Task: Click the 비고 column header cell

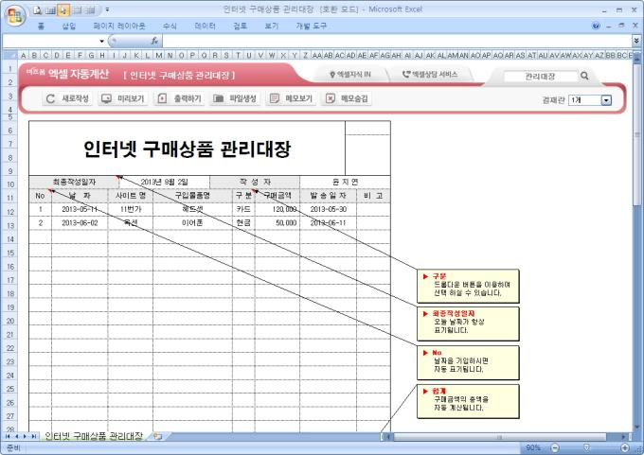Action: tap(373, 196)
